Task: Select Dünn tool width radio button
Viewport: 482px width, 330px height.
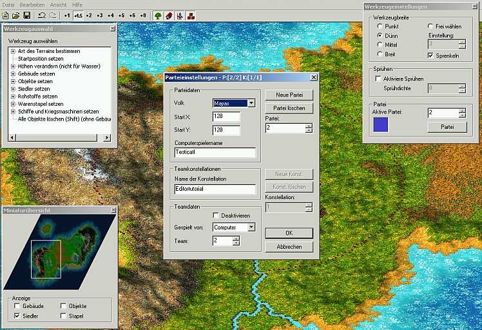Action: tap(380, 35)
